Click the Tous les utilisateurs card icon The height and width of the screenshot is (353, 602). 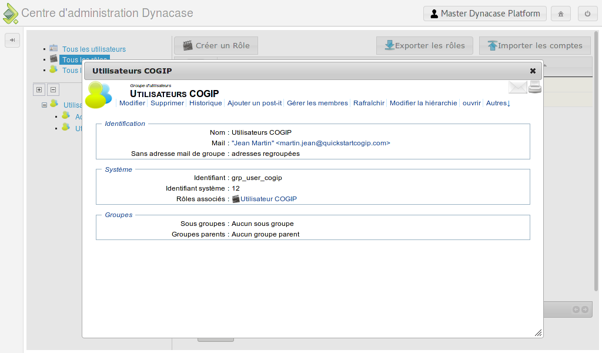click(53, 48)
